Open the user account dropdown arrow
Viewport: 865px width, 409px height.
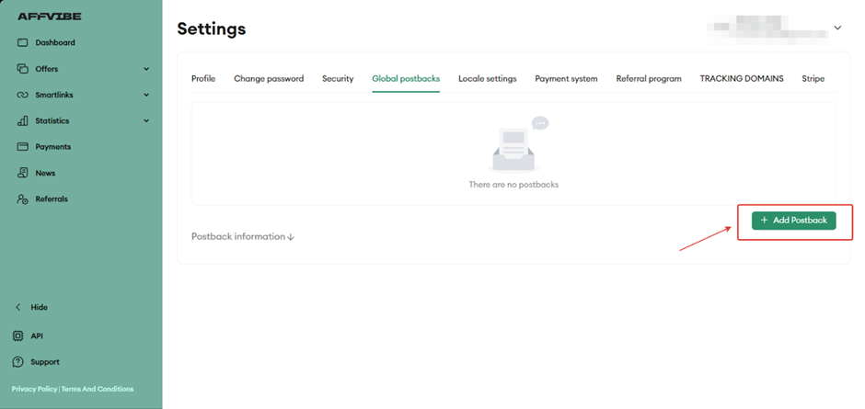click(837, 28)
